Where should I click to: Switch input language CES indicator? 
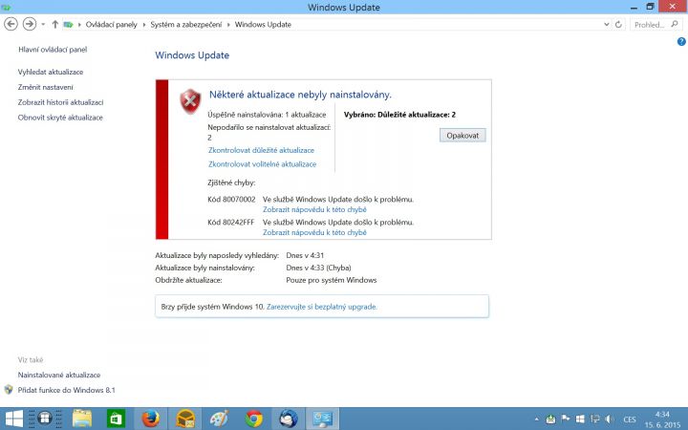click(x=630, y=419)
